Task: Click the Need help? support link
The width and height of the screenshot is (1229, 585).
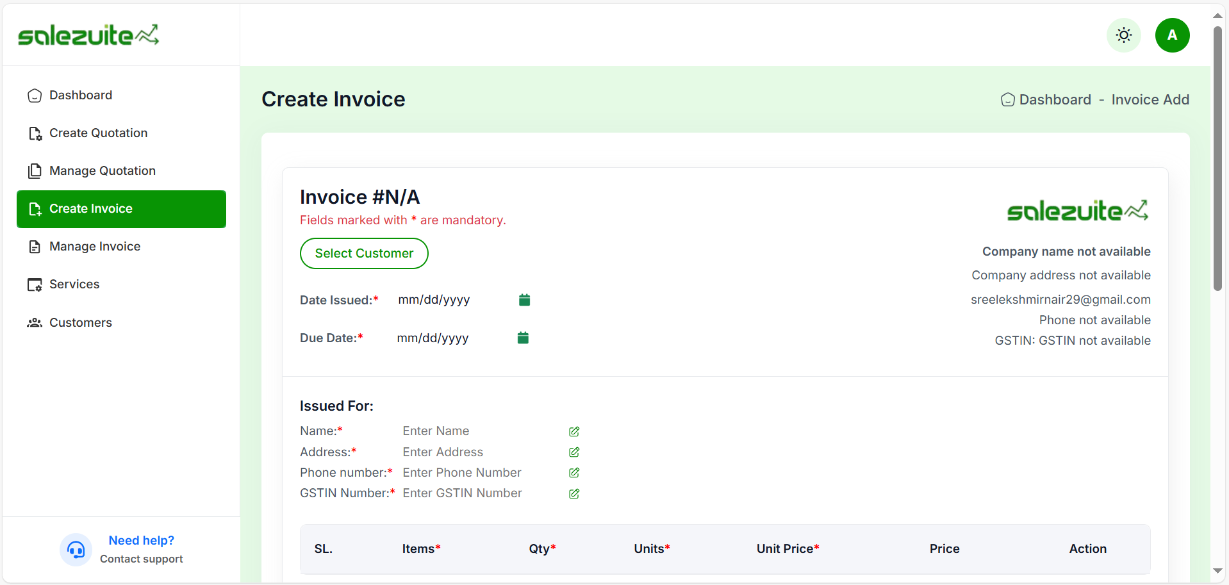Action: coord(141,540)
